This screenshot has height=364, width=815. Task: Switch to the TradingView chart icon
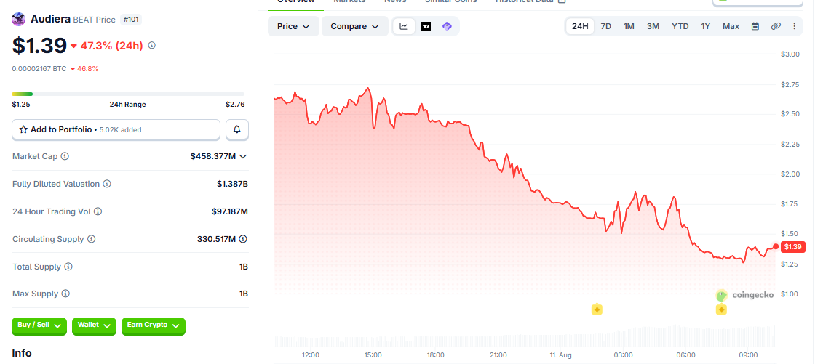click(426, 26)
